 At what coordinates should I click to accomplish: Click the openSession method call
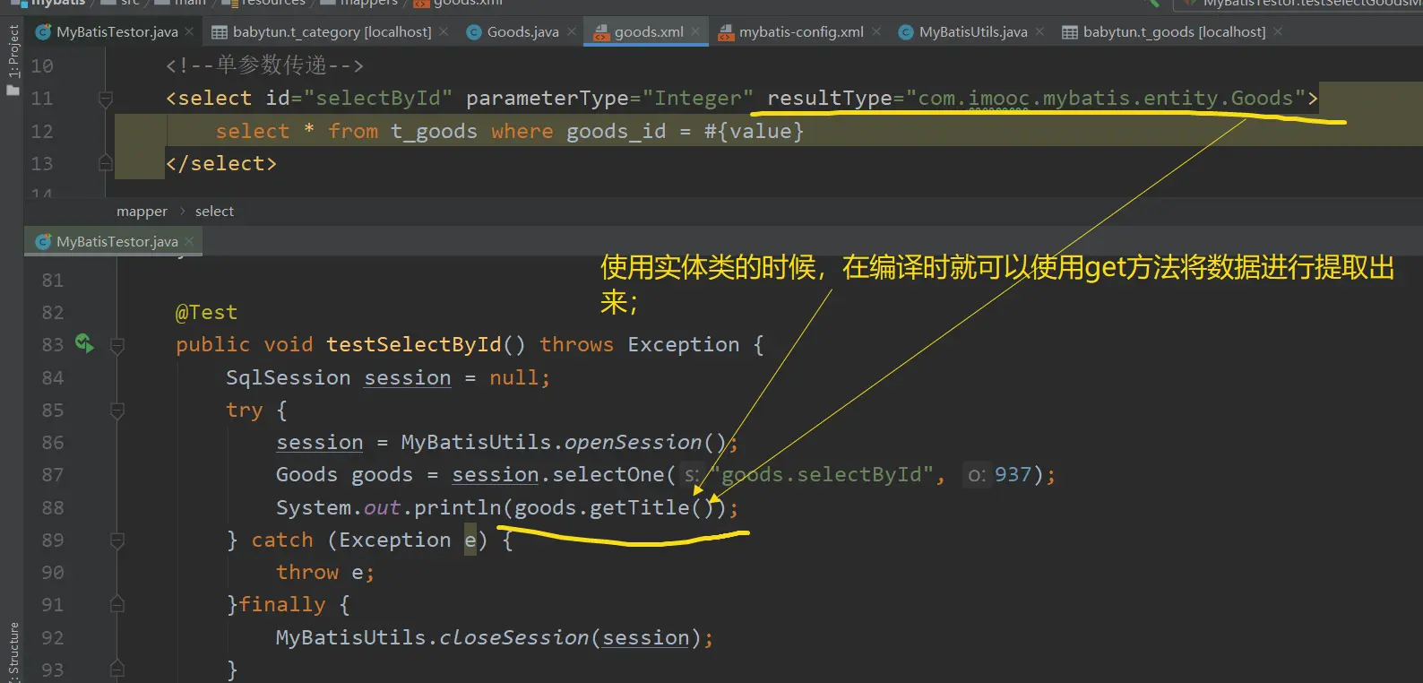click(x=633, y=443)
